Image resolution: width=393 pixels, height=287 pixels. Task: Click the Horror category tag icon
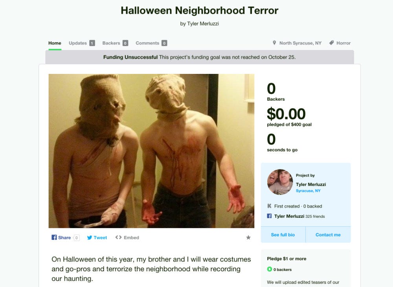coord(331,43)
